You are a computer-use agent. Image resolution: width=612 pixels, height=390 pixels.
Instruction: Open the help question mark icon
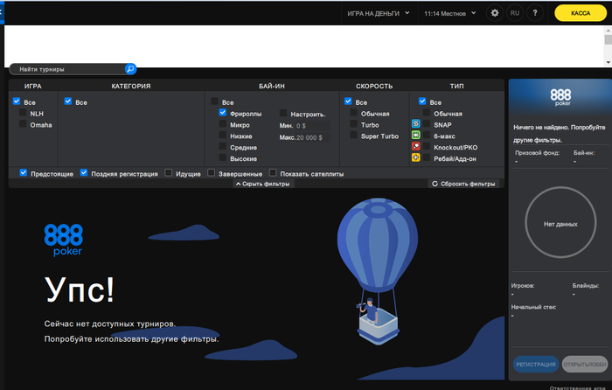535,13
